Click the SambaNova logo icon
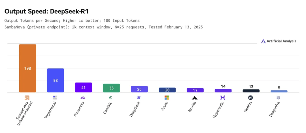This screenshot has width=306, height=133. click(27, 98)
